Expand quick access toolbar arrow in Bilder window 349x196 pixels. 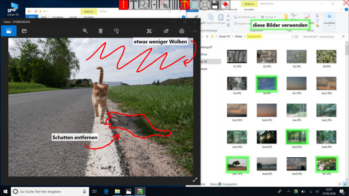[44, 11]
